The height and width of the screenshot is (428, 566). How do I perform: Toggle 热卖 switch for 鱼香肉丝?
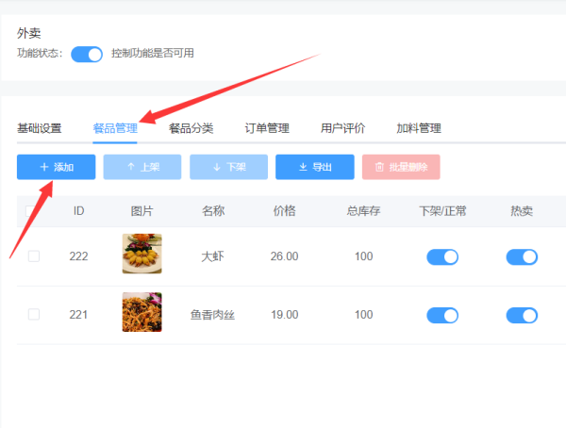coord(522,315)
